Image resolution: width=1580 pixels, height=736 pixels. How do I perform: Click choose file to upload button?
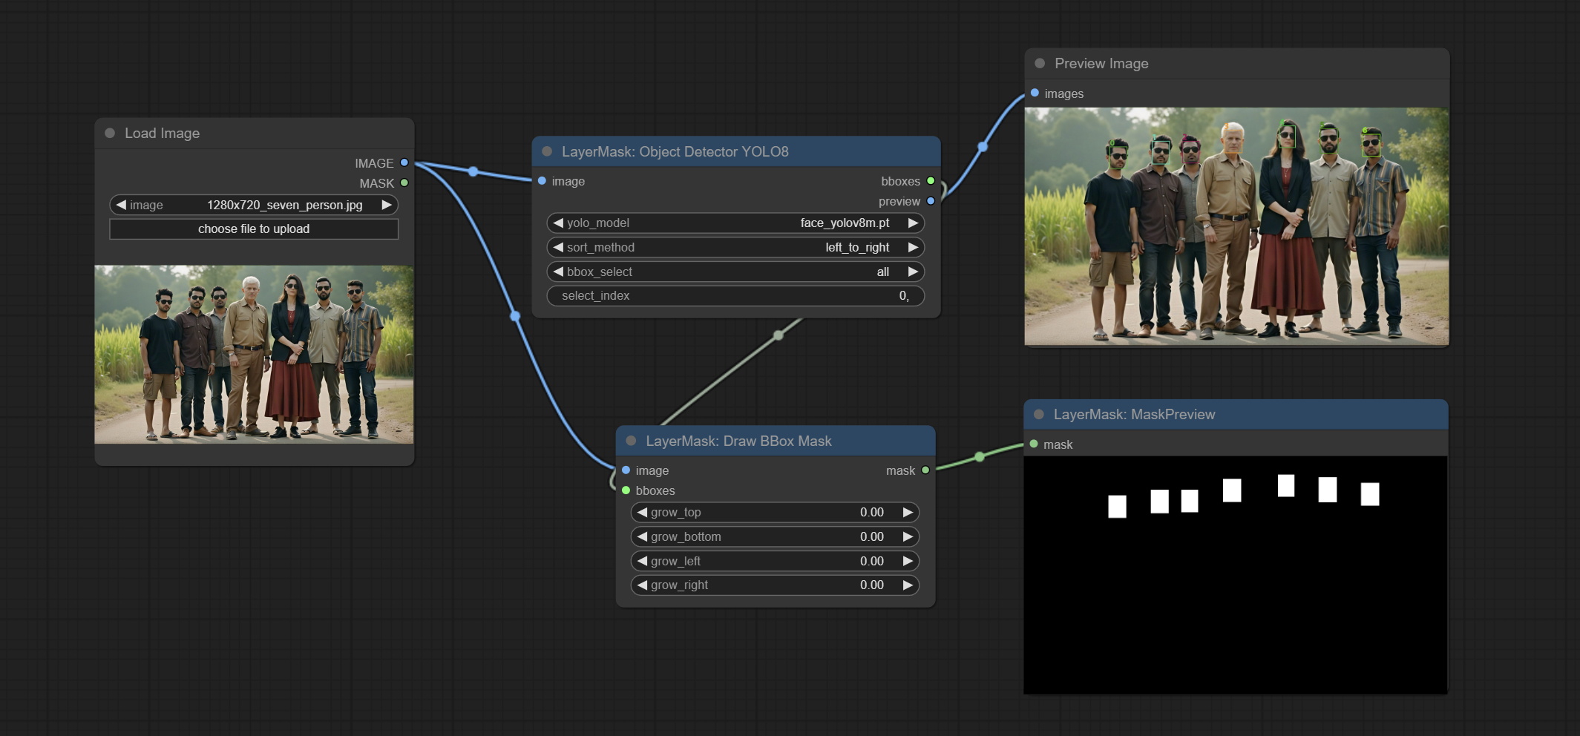coord(254,229)
